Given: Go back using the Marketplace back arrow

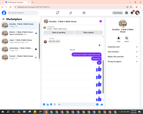Looking at the screenshot, I should click(4, 19).
